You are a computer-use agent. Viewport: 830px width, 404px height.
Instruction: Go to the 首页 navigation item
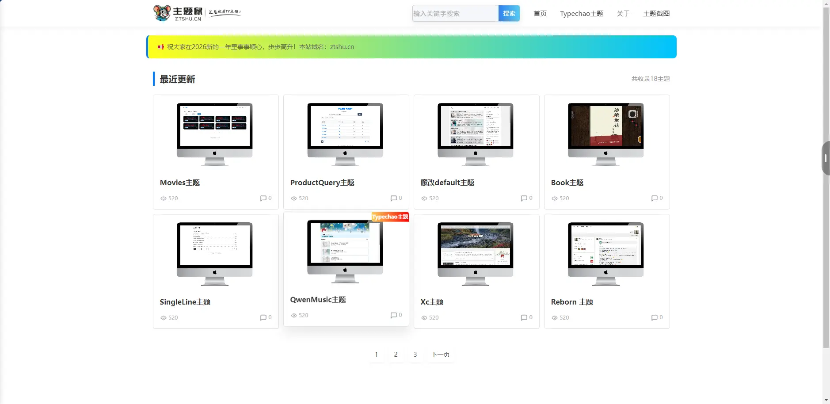(540, 14)
